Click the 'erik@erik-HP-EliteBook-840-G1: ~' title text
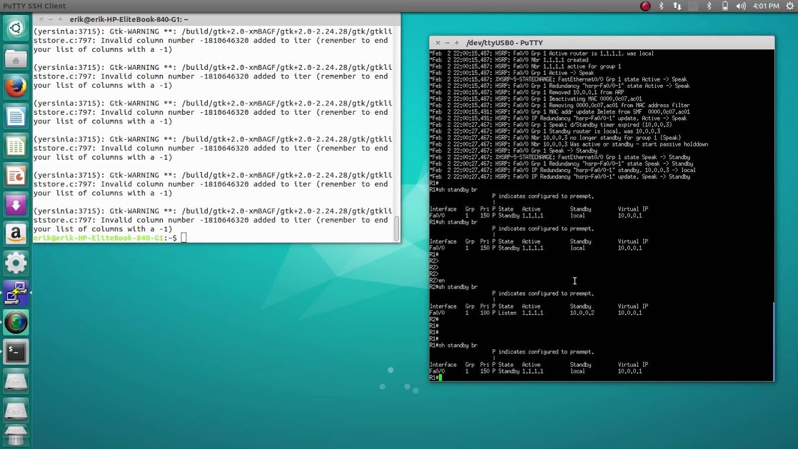 click(x=129, y=19)
